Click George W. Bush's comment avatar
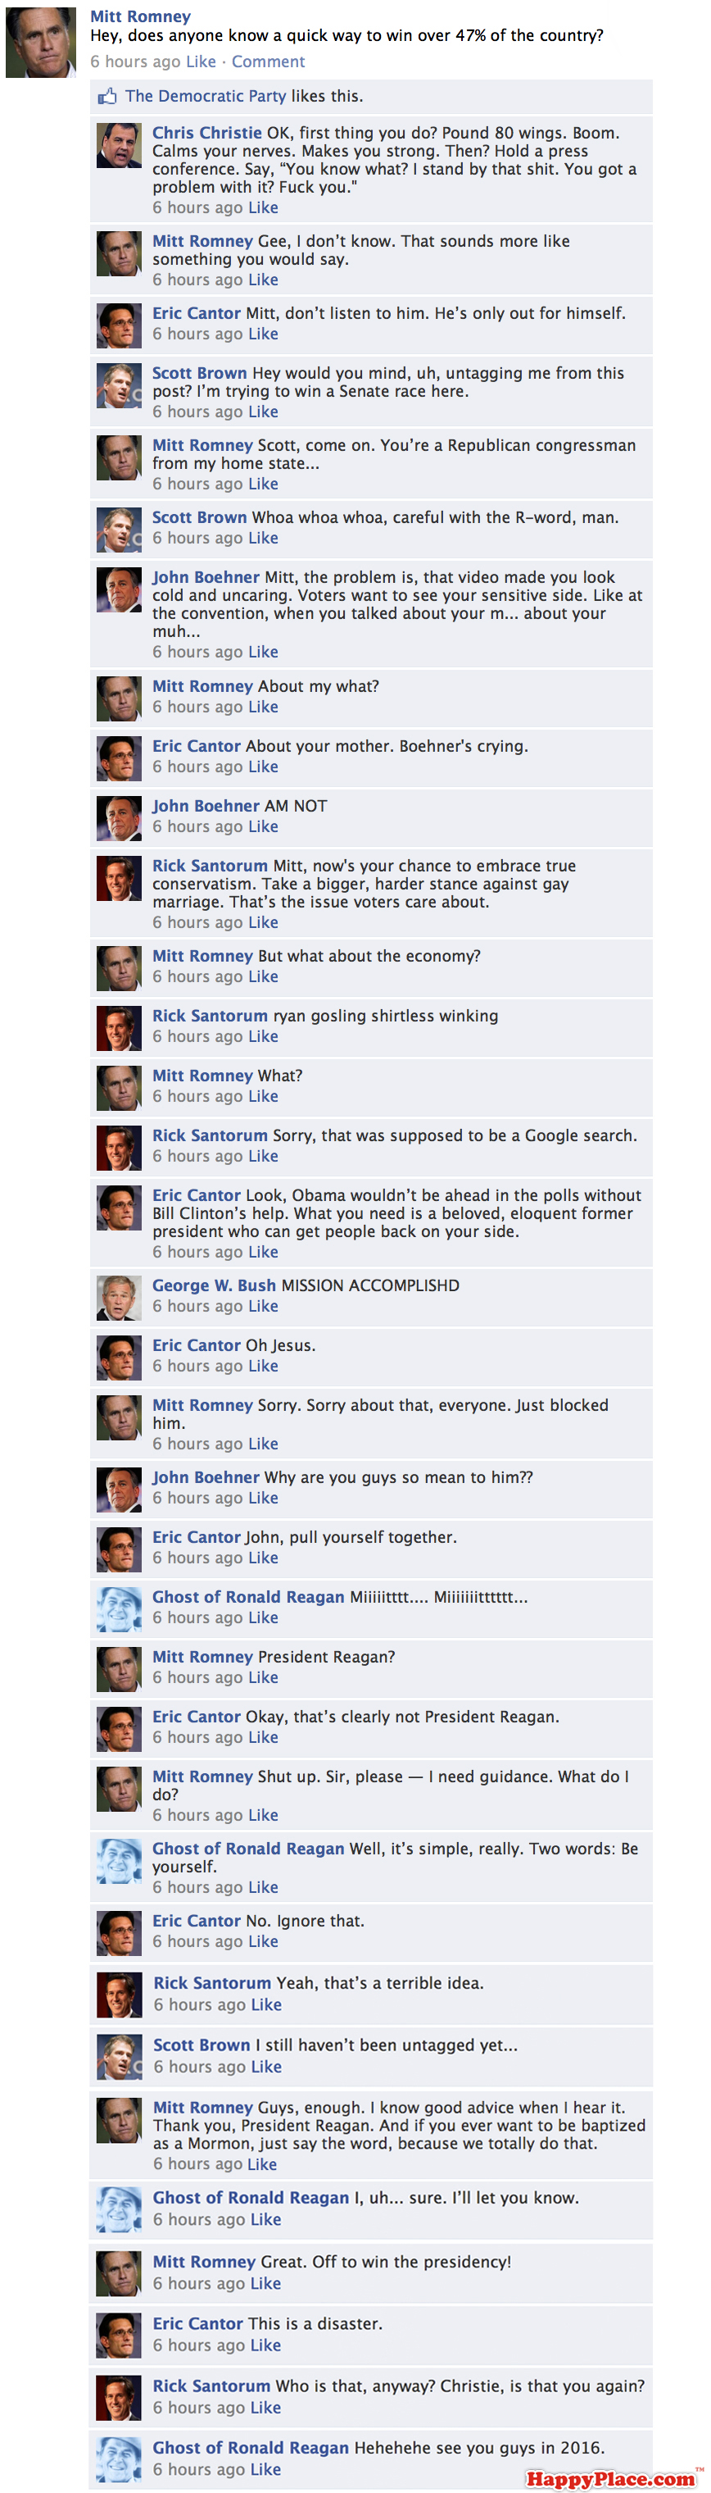 tap(119, 1298)
